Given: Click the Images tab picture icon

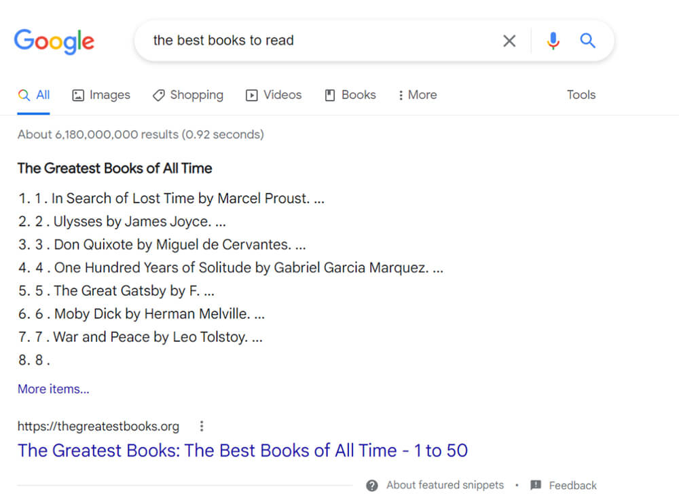Looking at the screenshot, I should coord(78,95).
